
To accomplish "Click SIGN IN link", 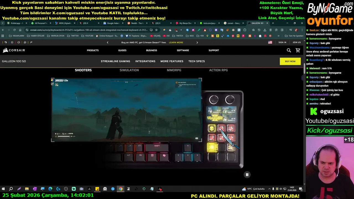I will click(282, 42).
